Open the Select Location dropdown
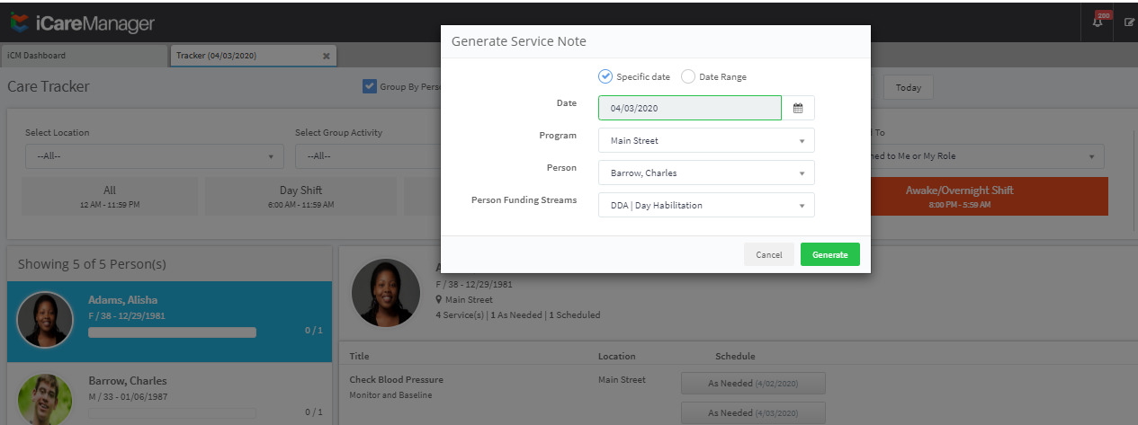Screen dimensions: 1138x425 click(154, 156)
